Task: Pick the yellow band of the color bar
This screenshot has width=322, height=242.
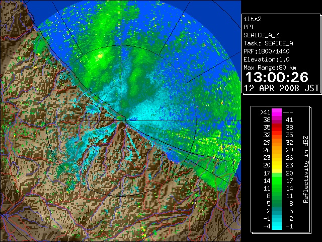Action: point(277,165)
